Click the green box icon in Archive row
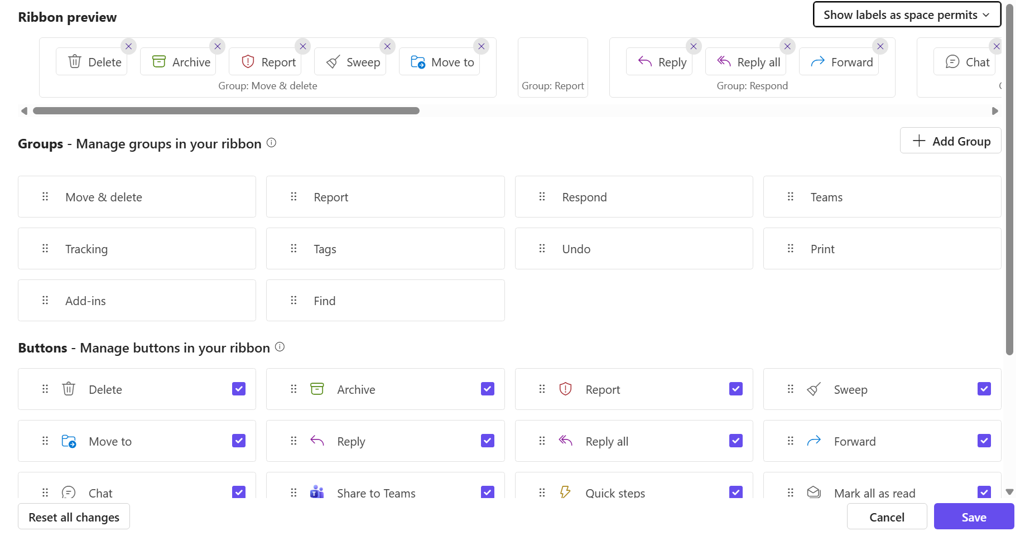Viewport: 1025px width, 536px height. click(317, 389)
